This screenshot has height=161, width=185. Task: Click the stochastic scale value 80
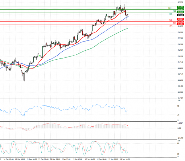(179, 143)
